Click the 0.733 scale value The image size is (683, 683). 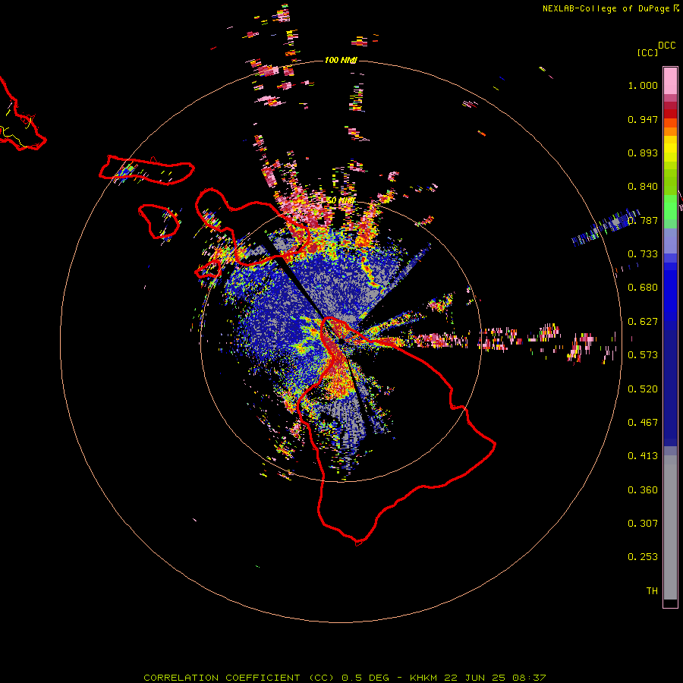(x=643, y=254)
